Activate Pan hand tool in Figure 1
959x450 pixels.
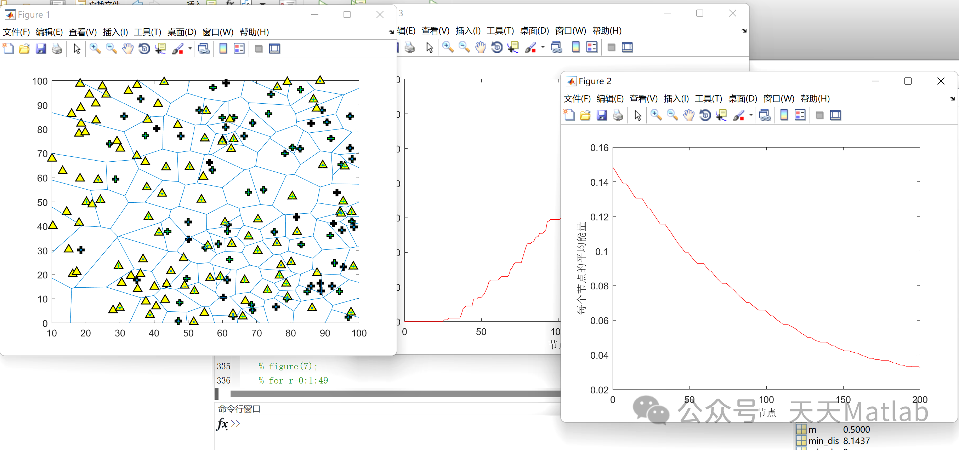(x=128, y=49)
